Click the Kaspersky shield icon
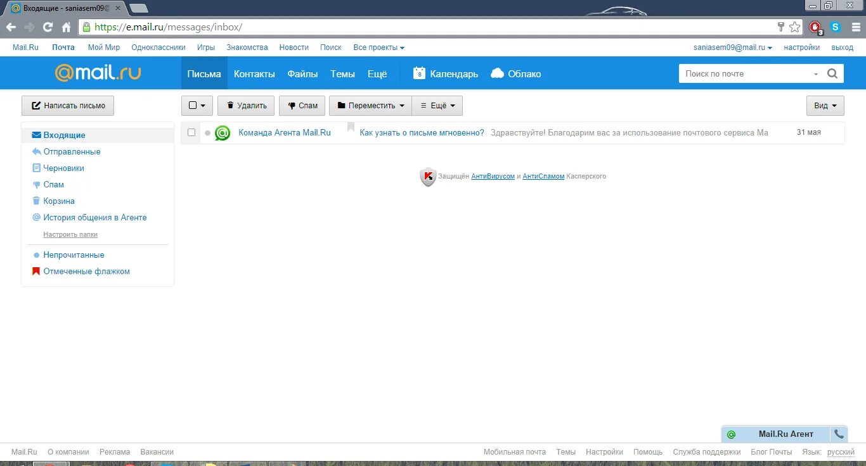This screenshot has width=866, height=466. point(429,177)
